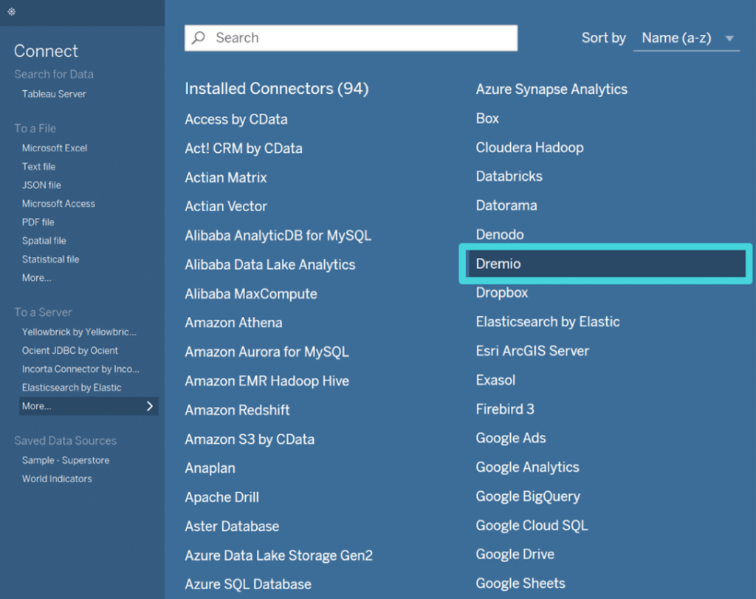756x599 pixels.
Task: Open World Indicators saved source
Action: [57, 479]
